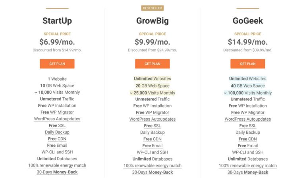Click the Best Seller badge above GrowBig

(x=152, y=8)
